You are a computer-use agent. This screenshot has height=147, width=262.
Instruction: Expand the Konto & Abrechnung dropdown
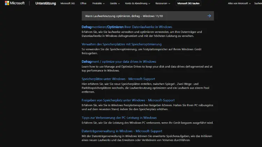[138, 3]
